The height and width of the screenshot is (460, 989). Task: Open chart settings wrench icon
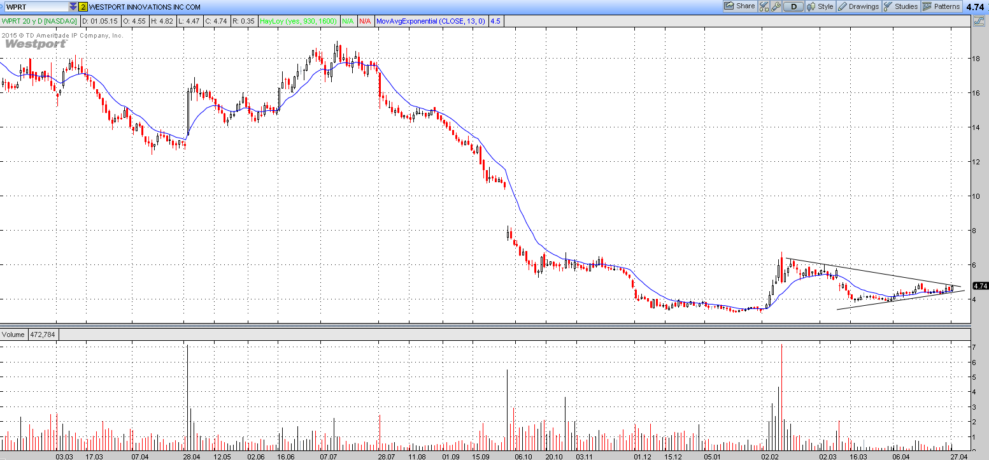pyautogui.click(x=776, y=6)
